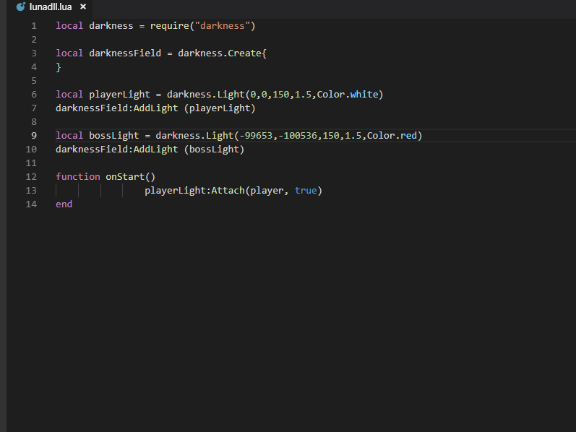This screenshot has height=432, width=576.
Task: Click the word darknessField on line 3
Action: pos(125,53)
